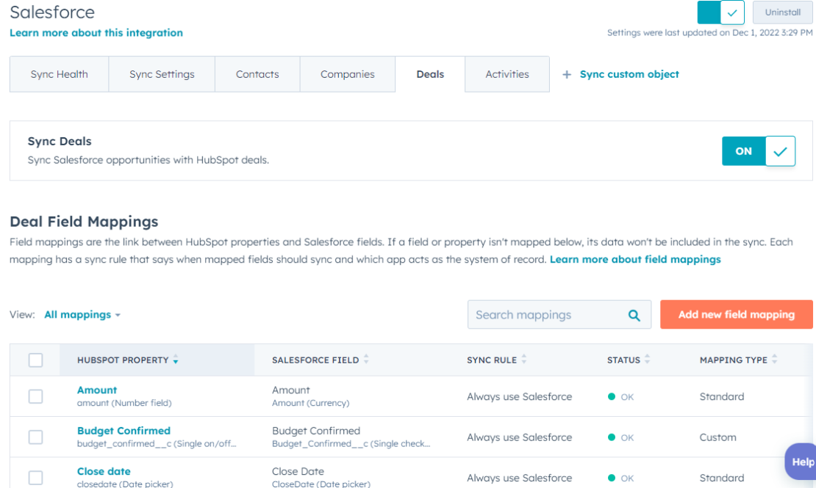The height and width of the screenshot is (488, 816).
Task: Click the Budget Confirmed Salesforce field cell
Action: tap(351, 437)
